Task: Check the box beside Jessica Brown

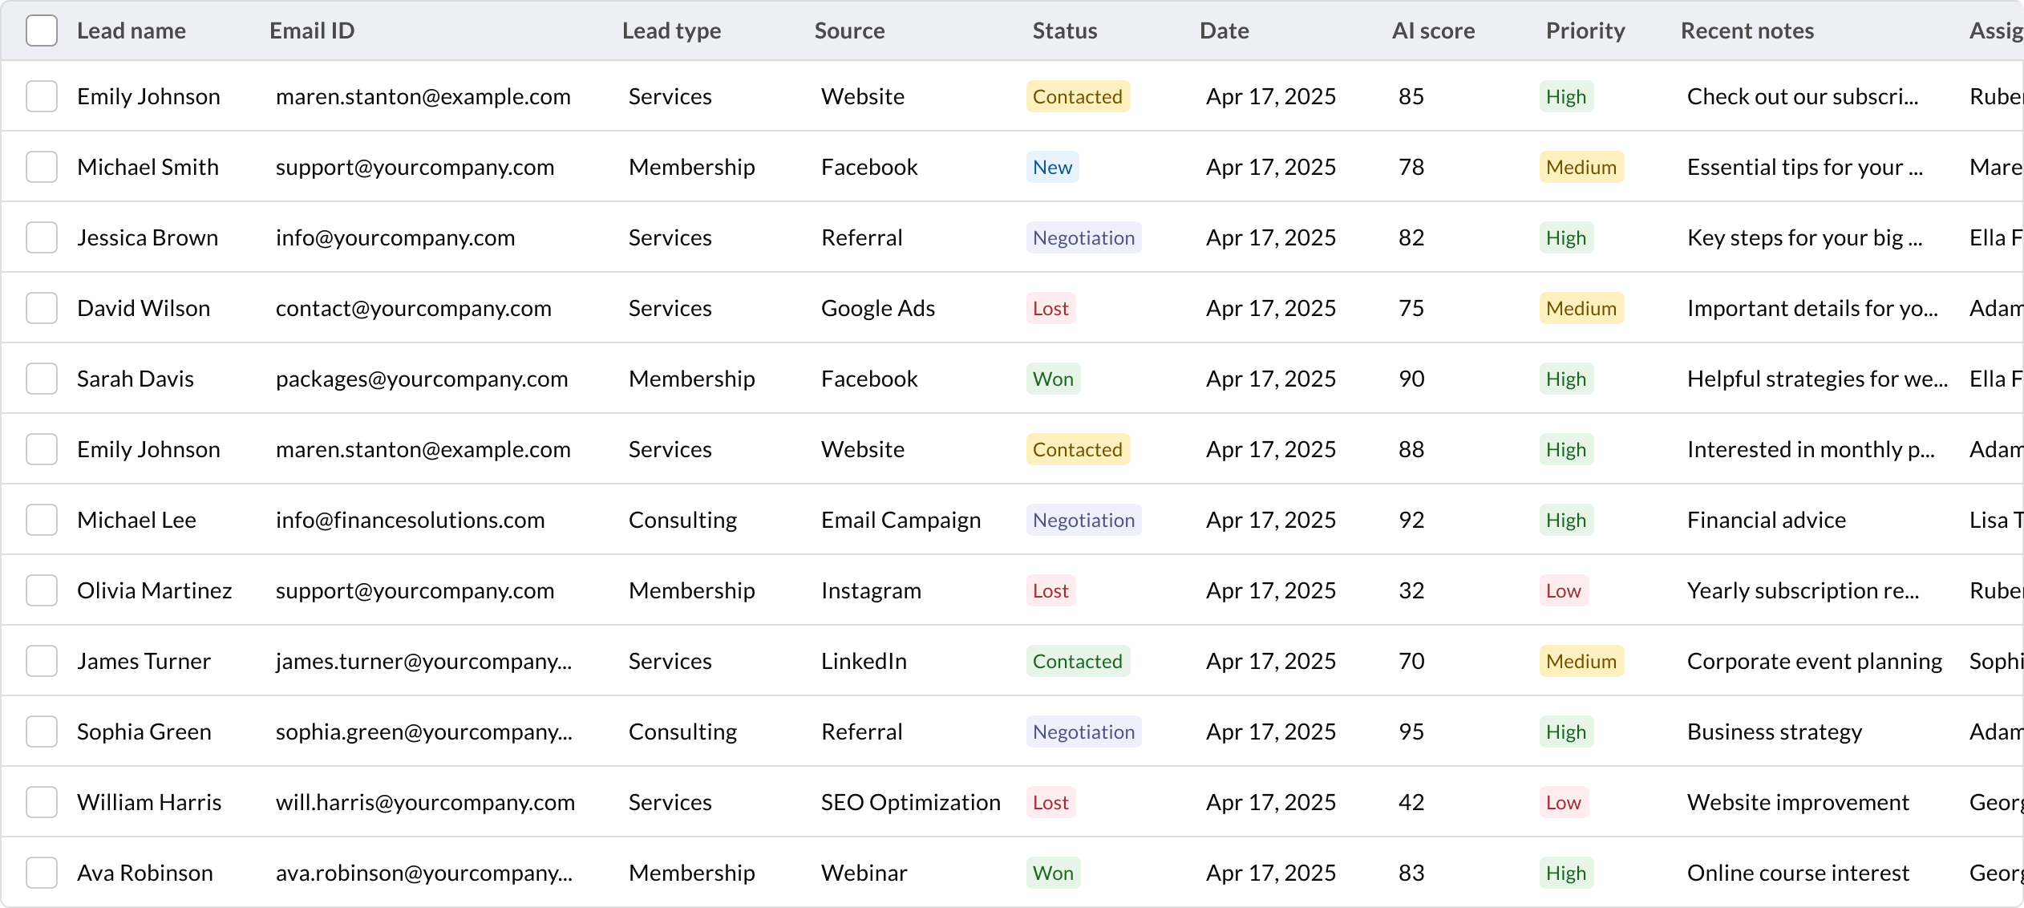Action: point(42,237)
